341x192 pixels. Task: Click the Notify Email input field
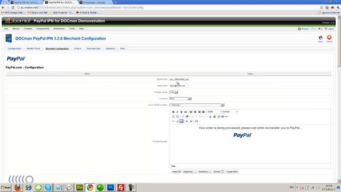click(179, 86)
